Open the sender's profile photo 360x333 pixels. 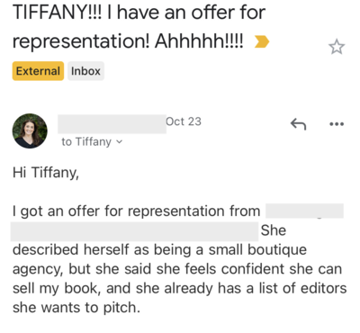click(x=30, y=130)
